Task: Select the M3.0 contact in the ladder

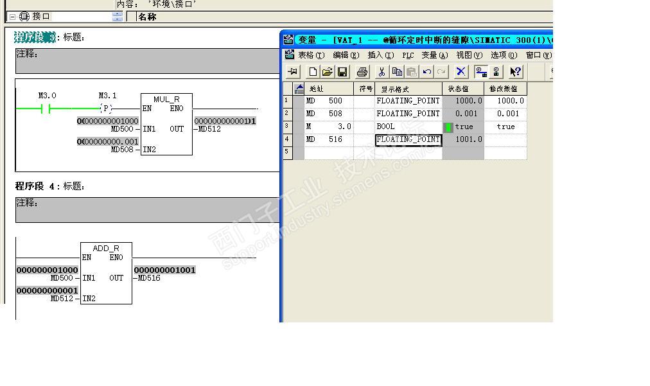Action: point(46,109)
